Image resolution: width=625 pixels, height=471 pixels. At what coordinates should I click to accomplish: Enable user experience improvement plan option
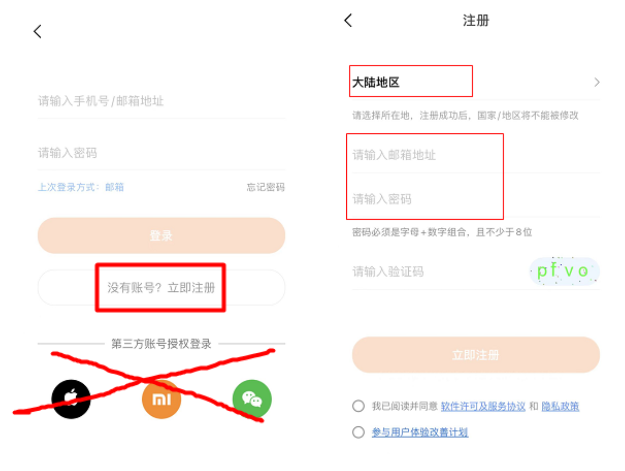point(358,432)
